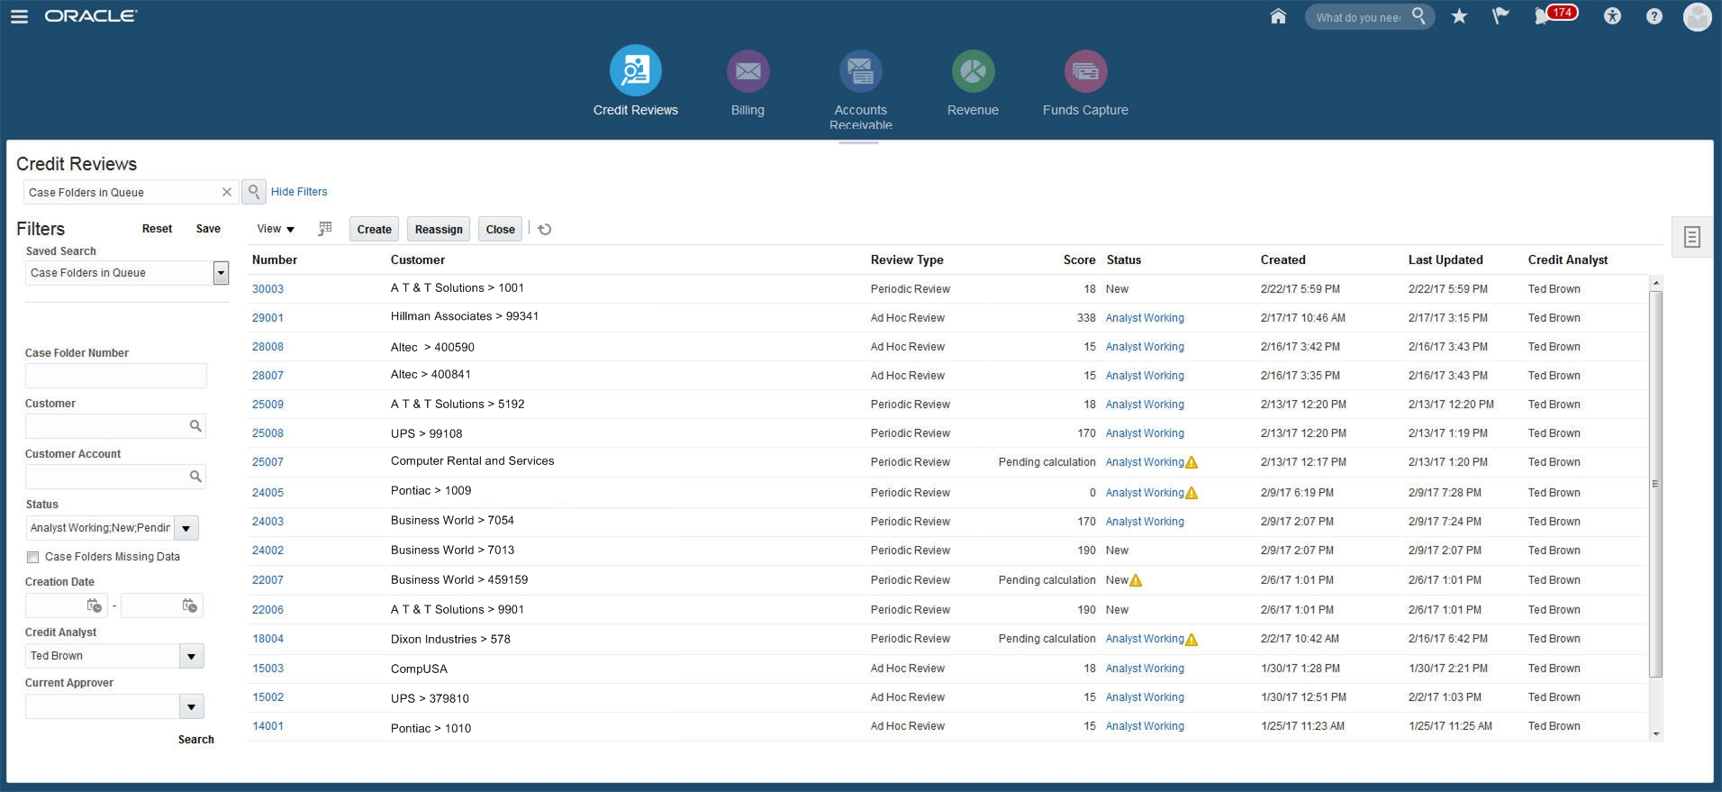This screenshot has height=792, width=1722.
Task: Open Favorites star icon
Action: click(1459, 16)
